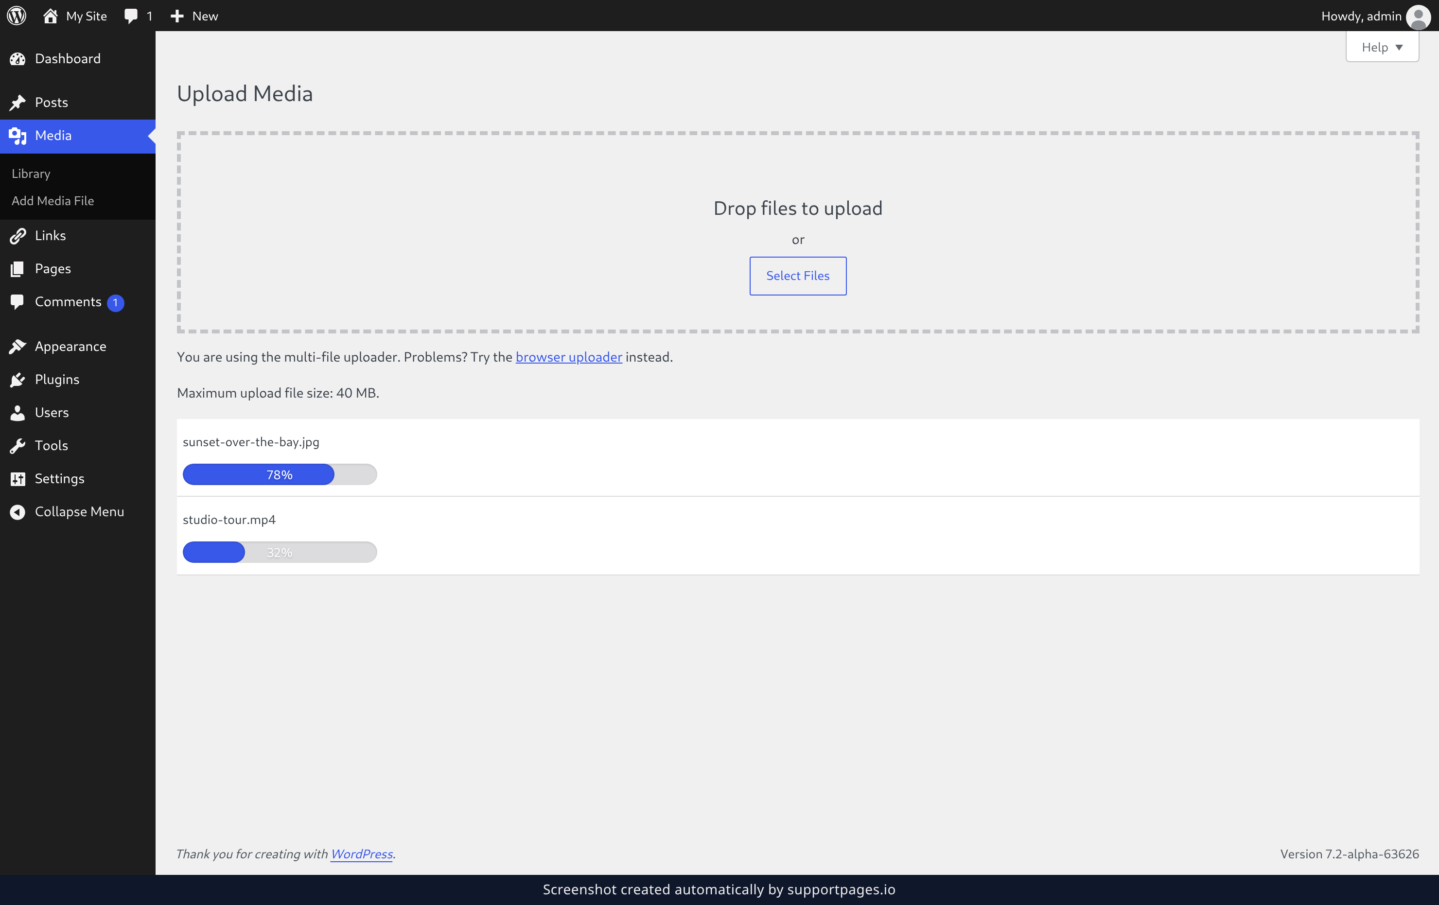Expand the Help dropdown
Viewport: 1439px width, 905px height.
(x=1382, y=47)
